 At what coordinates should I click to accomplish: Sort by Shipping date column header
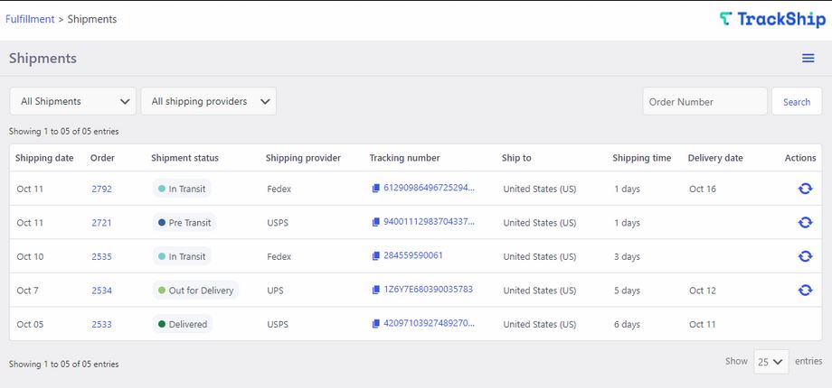coord(44,158)
